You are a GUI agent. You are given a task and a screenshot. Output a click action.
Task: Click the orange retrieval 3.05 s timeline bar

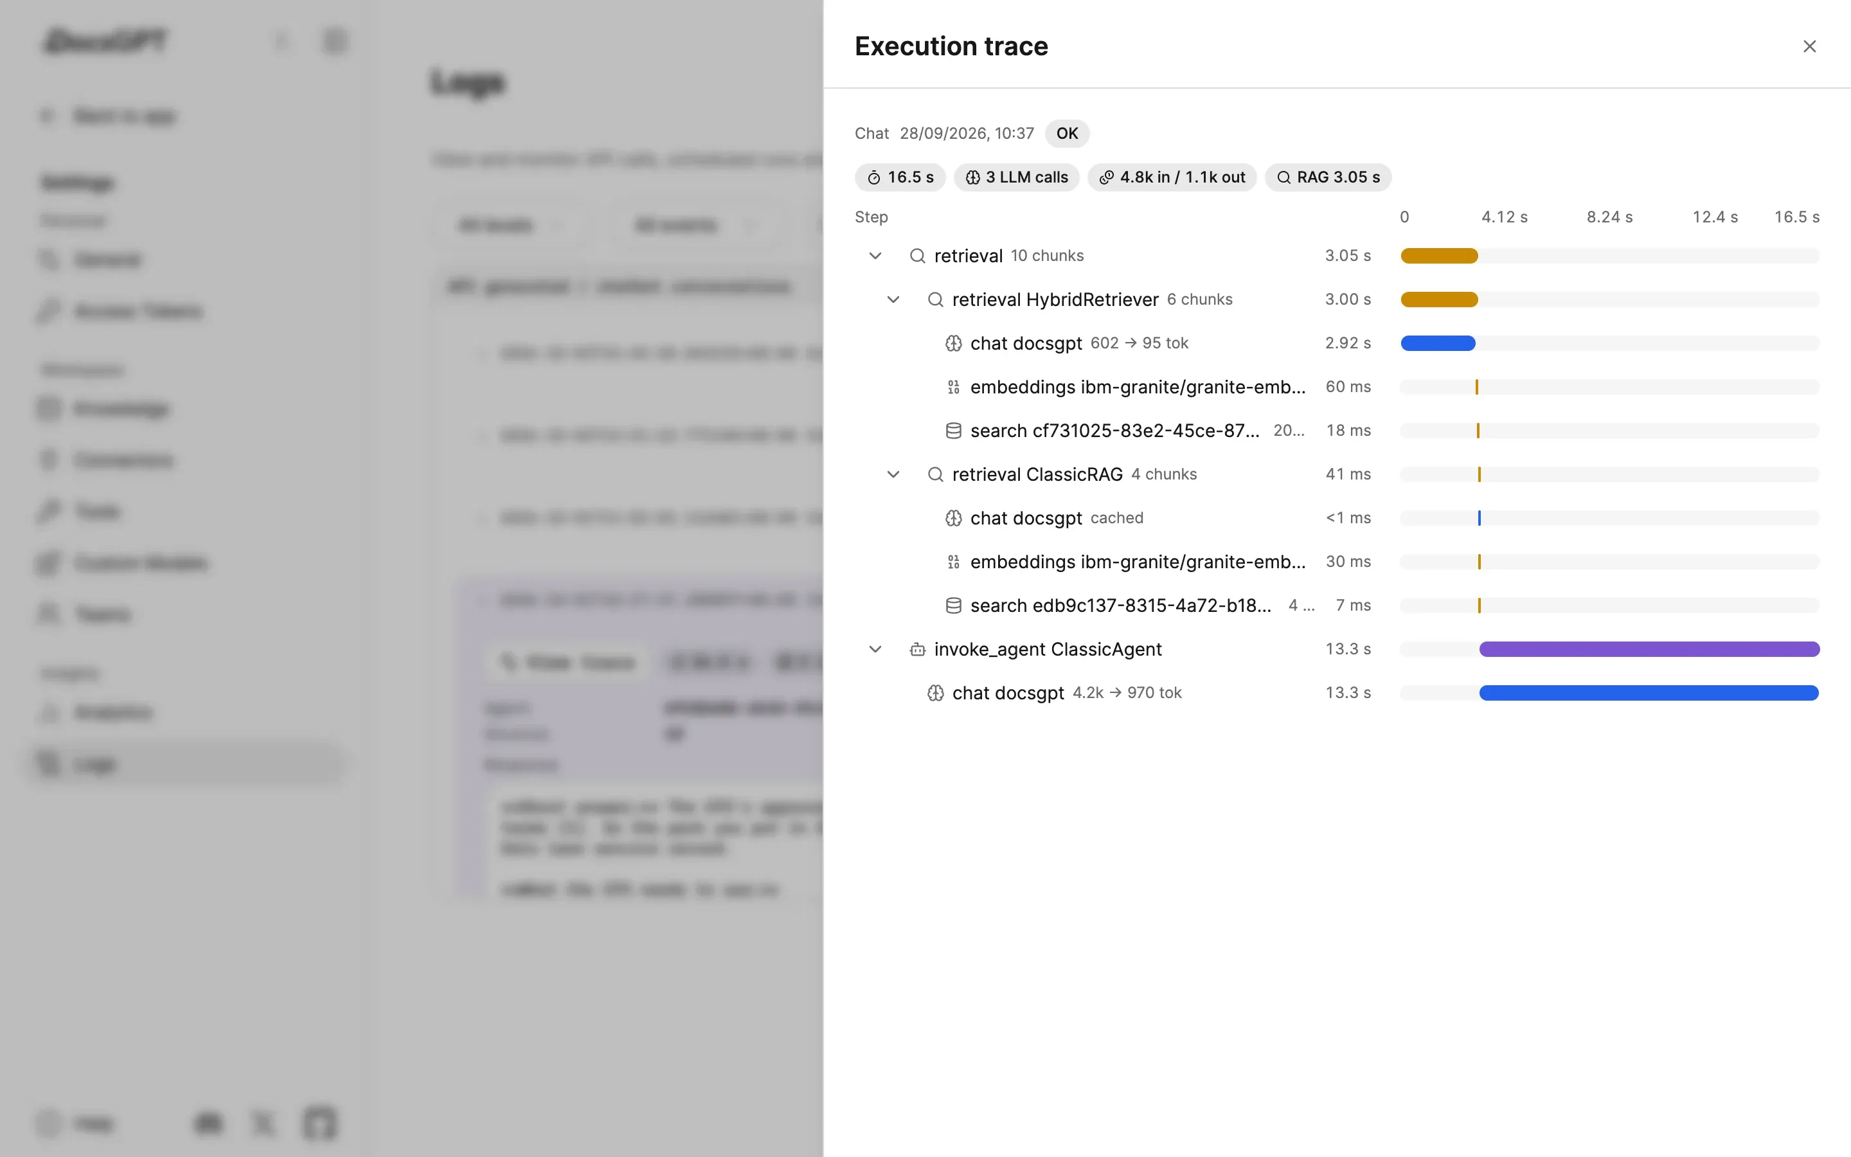click(x=1439, y=256)
